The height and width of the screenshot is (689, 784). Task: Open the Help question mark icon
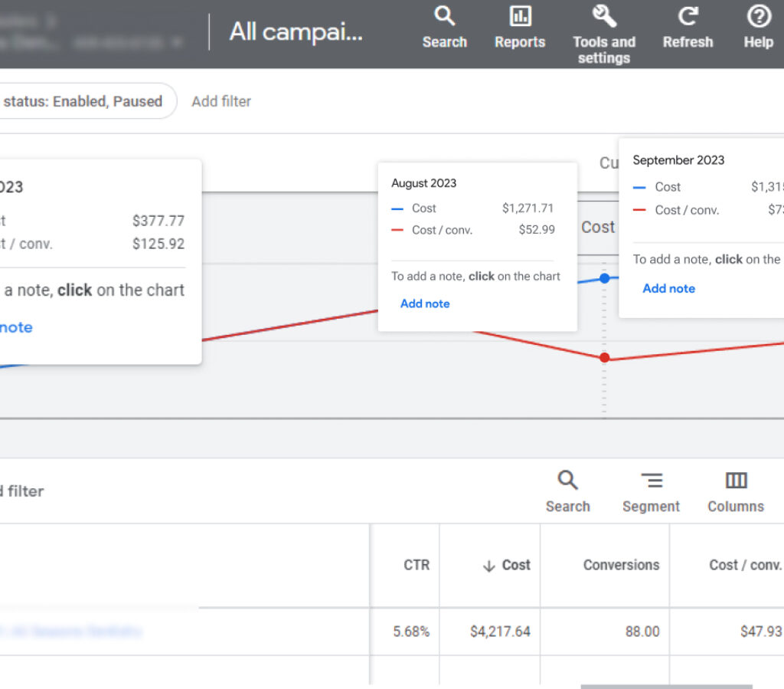click(758, 16)
